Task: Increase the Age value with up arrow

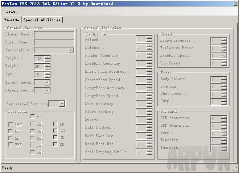Action: [x=48, y=73]
